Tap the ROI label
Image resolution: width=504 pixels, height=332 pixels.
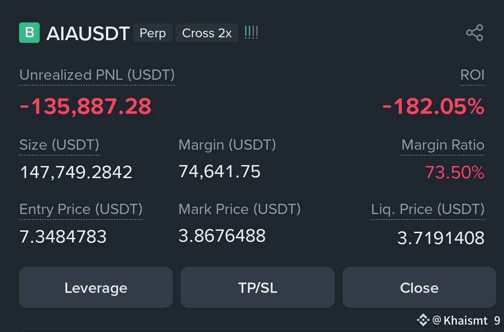point(472,75)
